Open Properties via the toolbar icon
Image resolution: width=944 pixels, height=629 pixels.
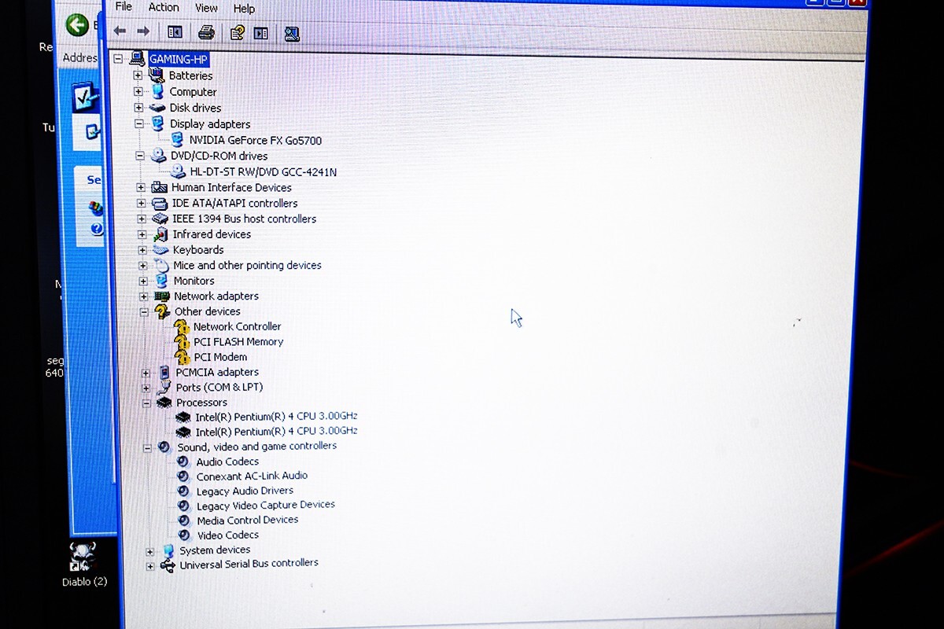[237, 33]
